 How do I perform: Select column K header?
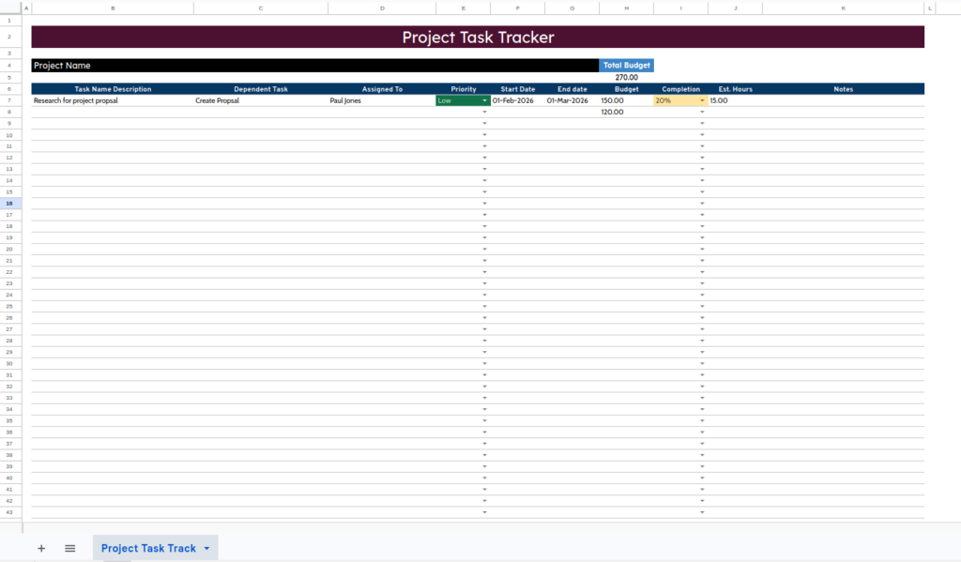[844, 8]
